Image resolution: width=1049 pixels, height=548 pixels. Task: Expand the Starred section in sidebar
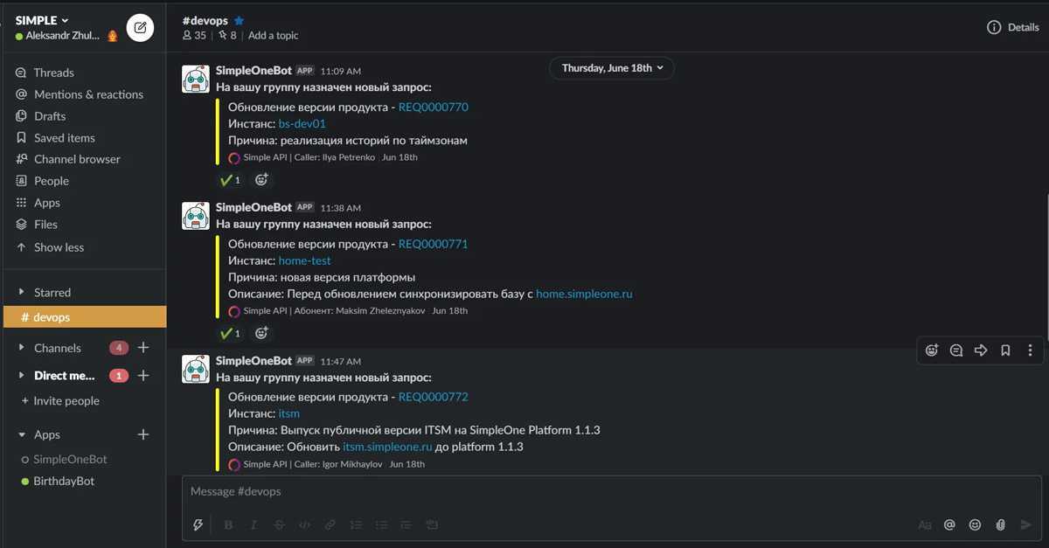(23, 293)
